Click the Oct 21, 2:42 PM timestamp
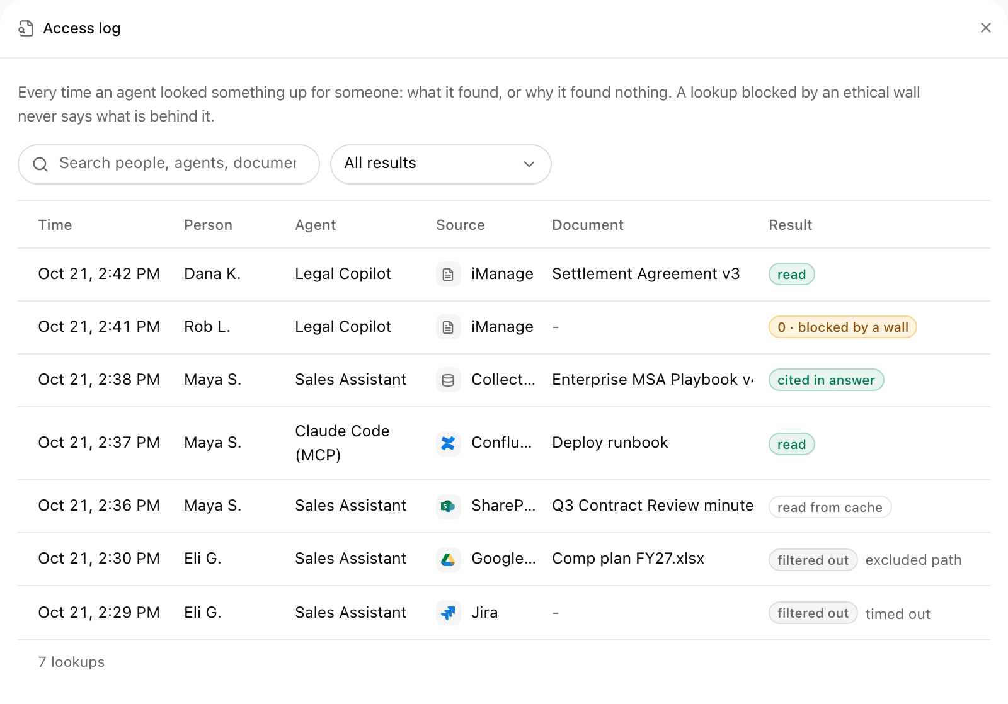Screen dimensions: 1008x704 click(99, 274)
